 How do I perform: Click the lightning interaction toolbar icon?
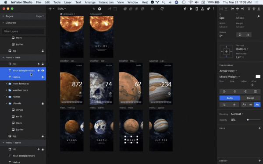click(x=94, y=9)
